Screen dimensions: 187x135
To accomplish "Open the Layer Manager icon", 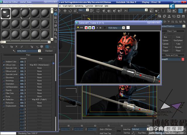I will tap(163, 11).
